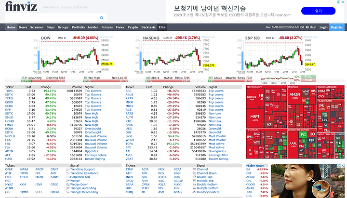
Task: Open the Portfolio menu item
Action: 78,27
